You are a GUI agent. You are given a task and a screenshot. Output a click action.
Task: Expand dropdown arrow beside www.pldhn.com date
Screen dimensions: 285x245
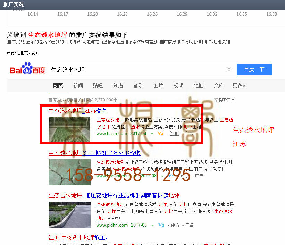(x=152, y=225)
